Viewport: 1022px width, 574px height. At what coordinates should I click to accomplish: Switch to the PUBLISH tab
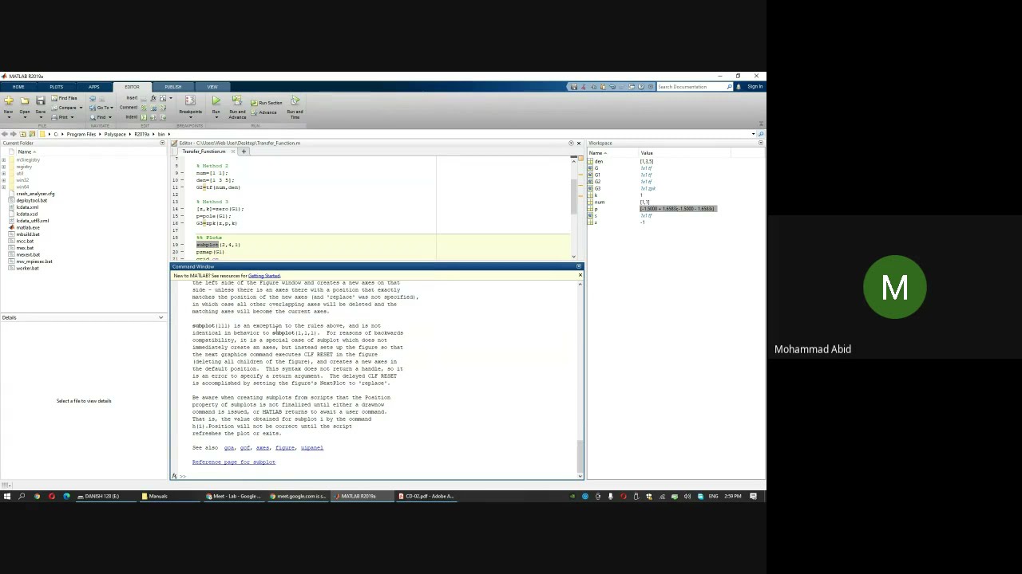(172, 87)
